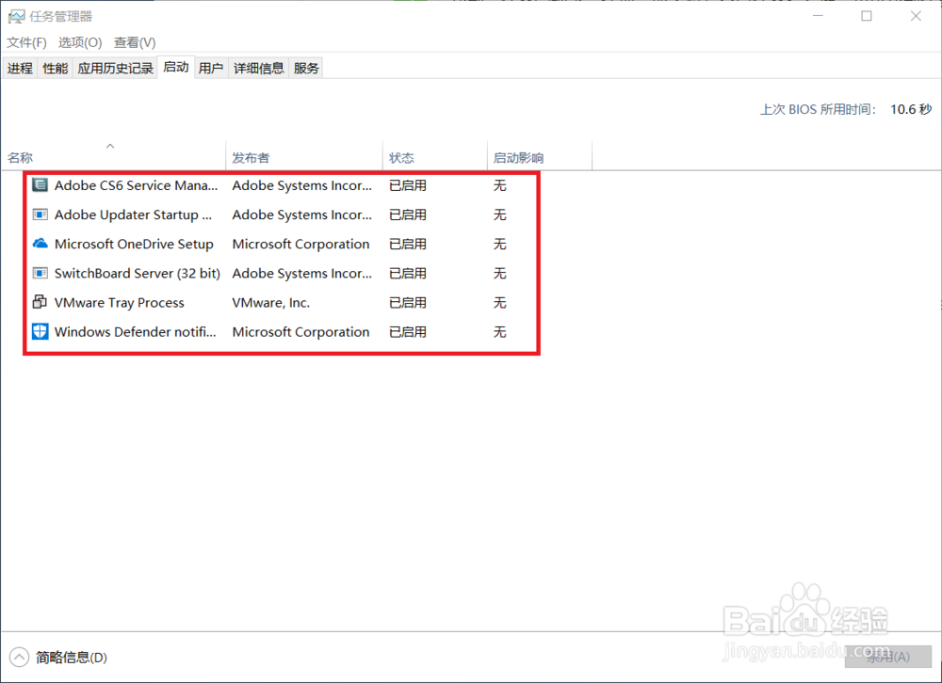Switch to the 详细信息 tab
Image resolution: width=942 pixels, height=683 pixels.
click(259, 68)
